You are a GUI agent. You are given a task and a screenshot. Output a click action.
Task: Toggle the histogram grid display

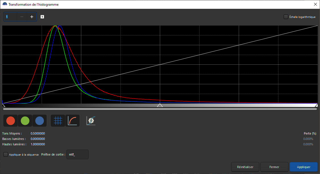point(58,121)
